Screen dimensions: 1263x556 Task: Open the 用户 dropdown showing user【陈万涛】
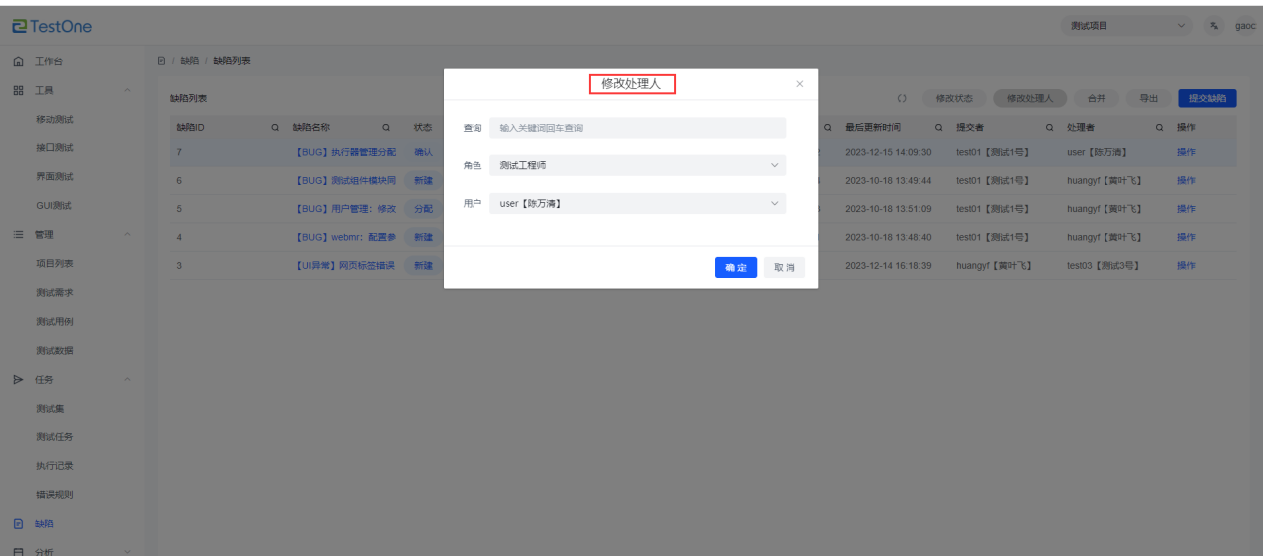tap(637, 204)
